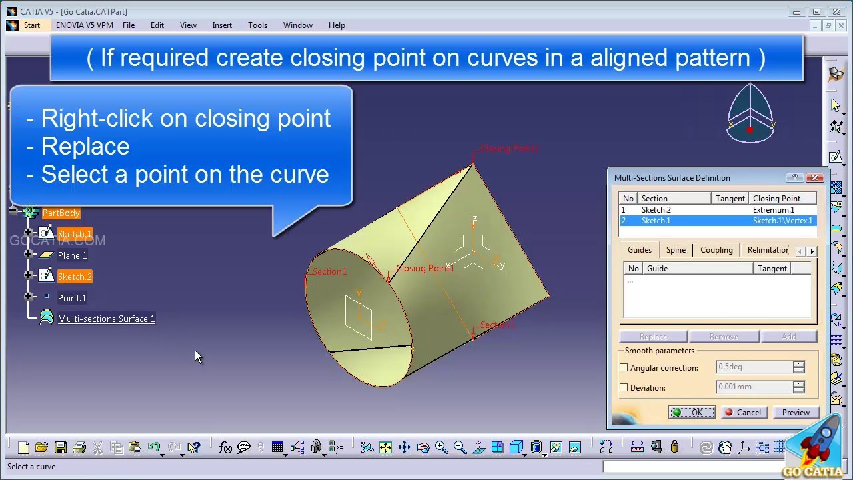The image size is (853, 480).
Task: Click the Normal View icon
Action: (478, 447)
